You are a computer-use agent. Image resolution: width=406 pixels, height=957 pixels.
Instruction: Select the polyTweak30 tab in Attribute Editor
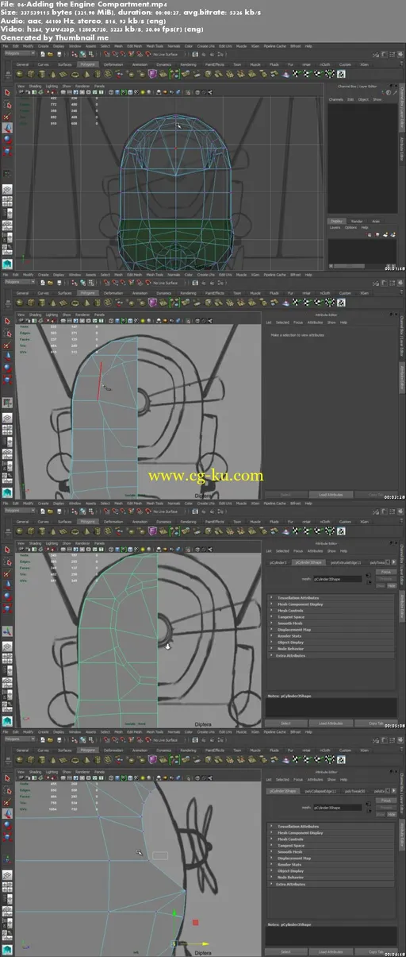click(x=355, y=791)
